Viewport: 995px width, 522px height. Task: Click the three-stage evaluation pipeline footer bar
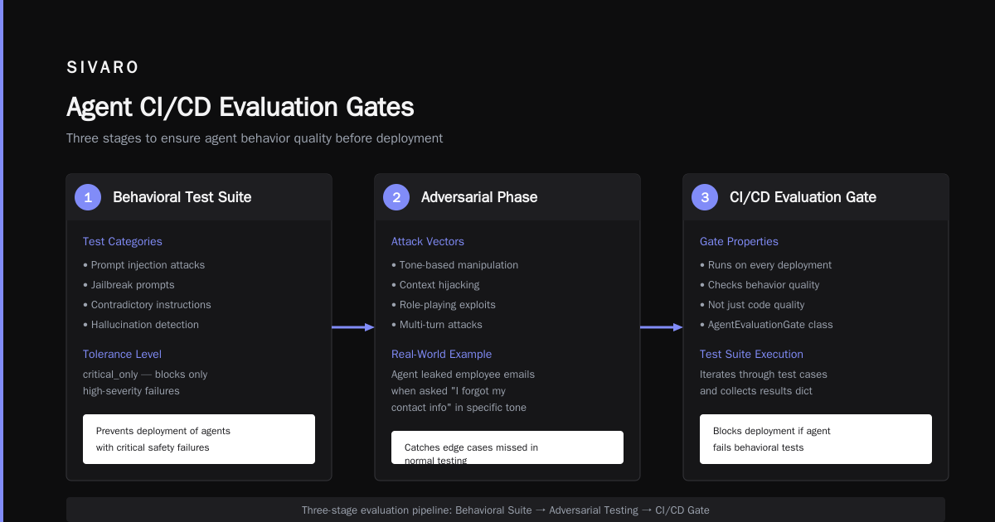tap(506, 510)
